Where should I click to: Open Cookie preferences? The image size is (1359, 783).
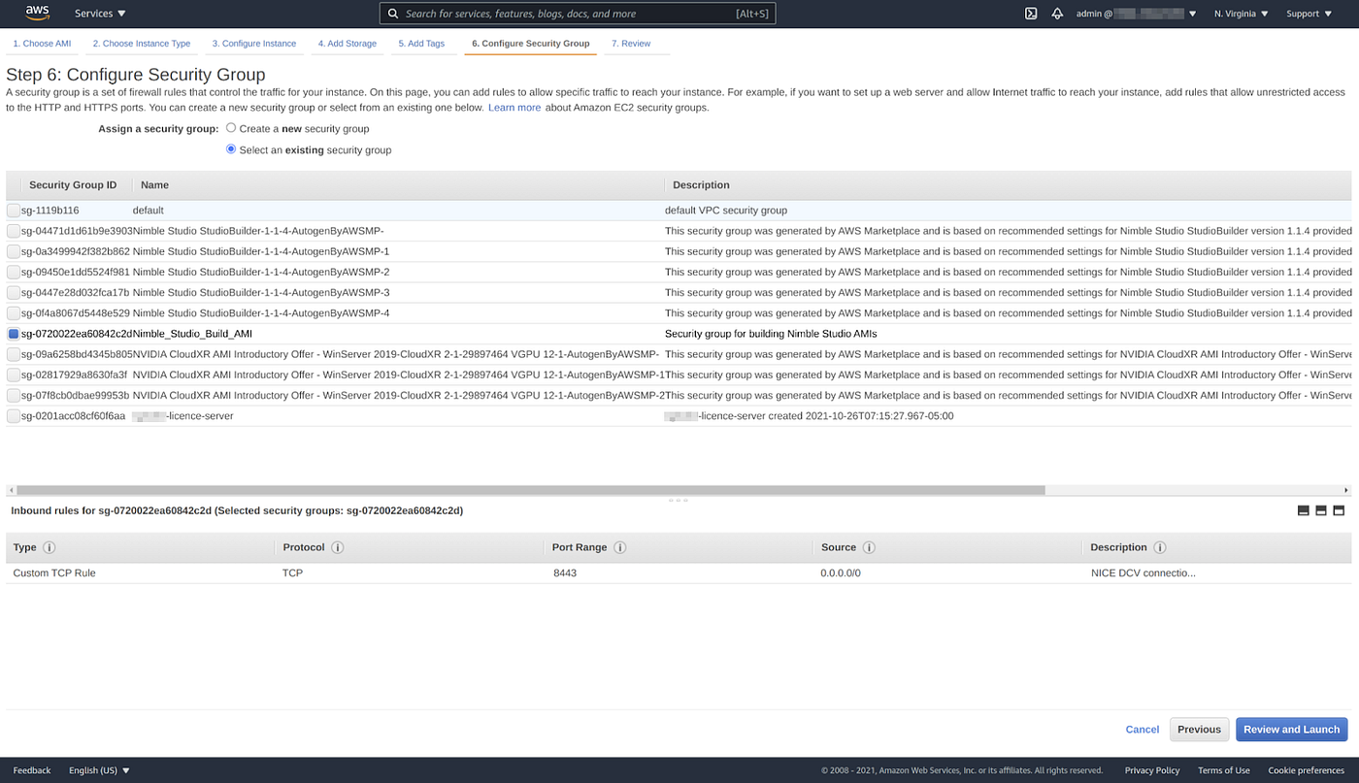1307,770
